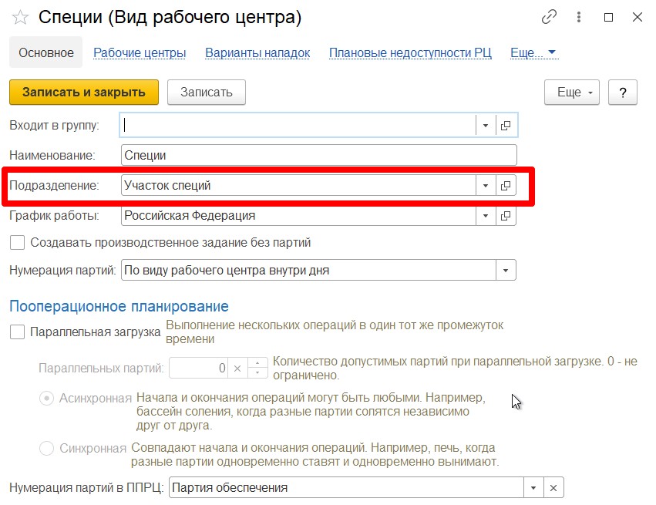Open 'Варианты наладок' tab
Screen dimensions: 656x505
pos(257,53)
